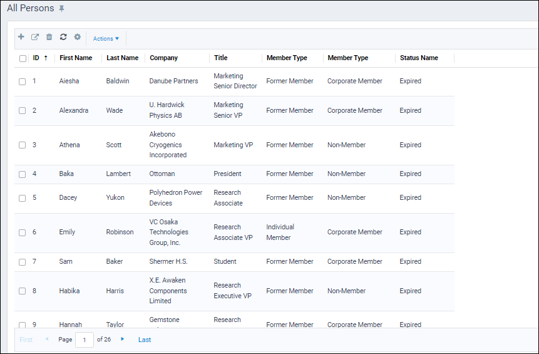Click 'Polyhedron Power Devices' cell
This screenshot has width=539, height=354.
pos(176,198)
